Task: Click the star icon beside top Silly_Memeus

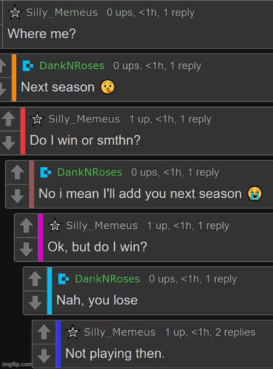Action: coord(15,12)
